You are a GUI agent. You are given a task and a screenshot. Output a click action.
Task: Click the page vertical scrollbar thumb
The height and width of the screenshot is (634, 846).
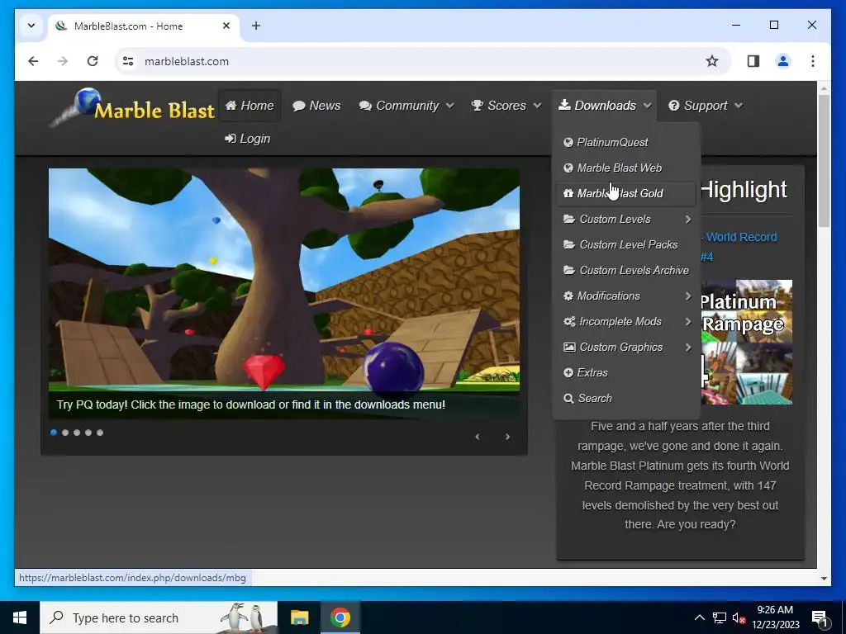[824, 159]
